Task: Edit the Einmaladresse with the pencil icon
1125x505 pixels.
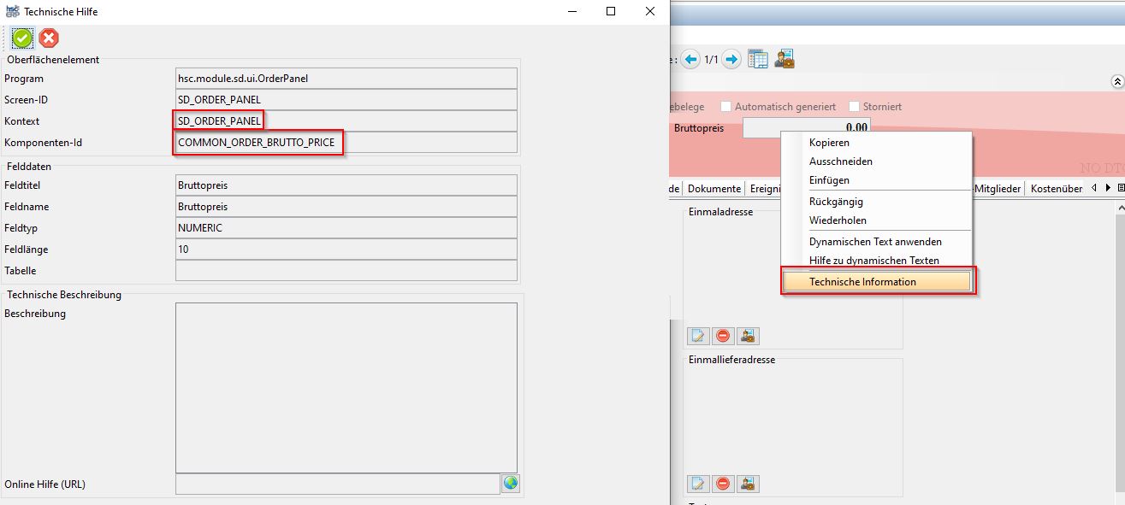Action: click(698, 336)
